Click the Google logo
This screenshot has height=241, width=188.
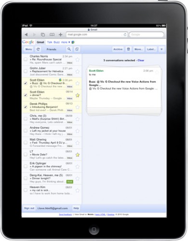pos(28,42)
